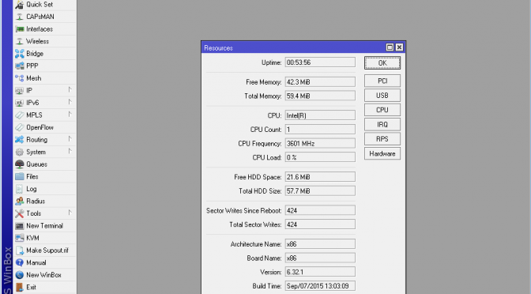This screenshot has width=531, height=294.
Task: Launch New Terminal from the menu
Action: (x=44, y=226)
